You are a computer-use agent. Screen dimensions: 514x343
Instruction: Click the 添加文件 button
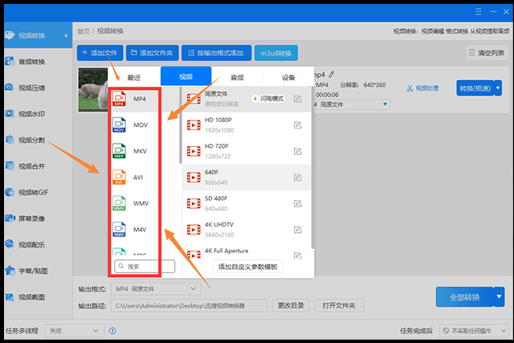100,53
